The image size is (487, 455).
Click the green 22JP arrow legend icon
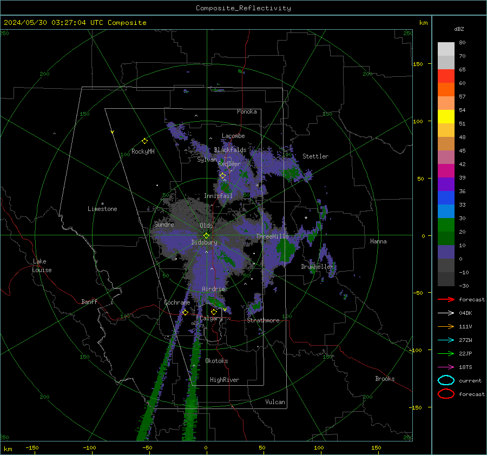(x=446, y=353)
